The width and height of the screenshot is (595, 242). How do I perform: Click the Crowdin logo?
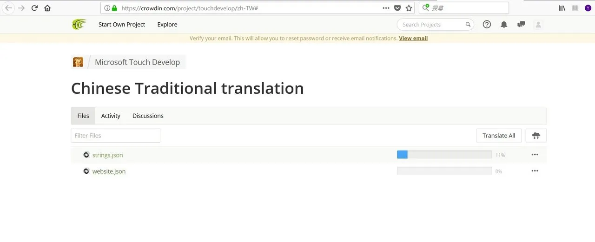click(79, 24)
